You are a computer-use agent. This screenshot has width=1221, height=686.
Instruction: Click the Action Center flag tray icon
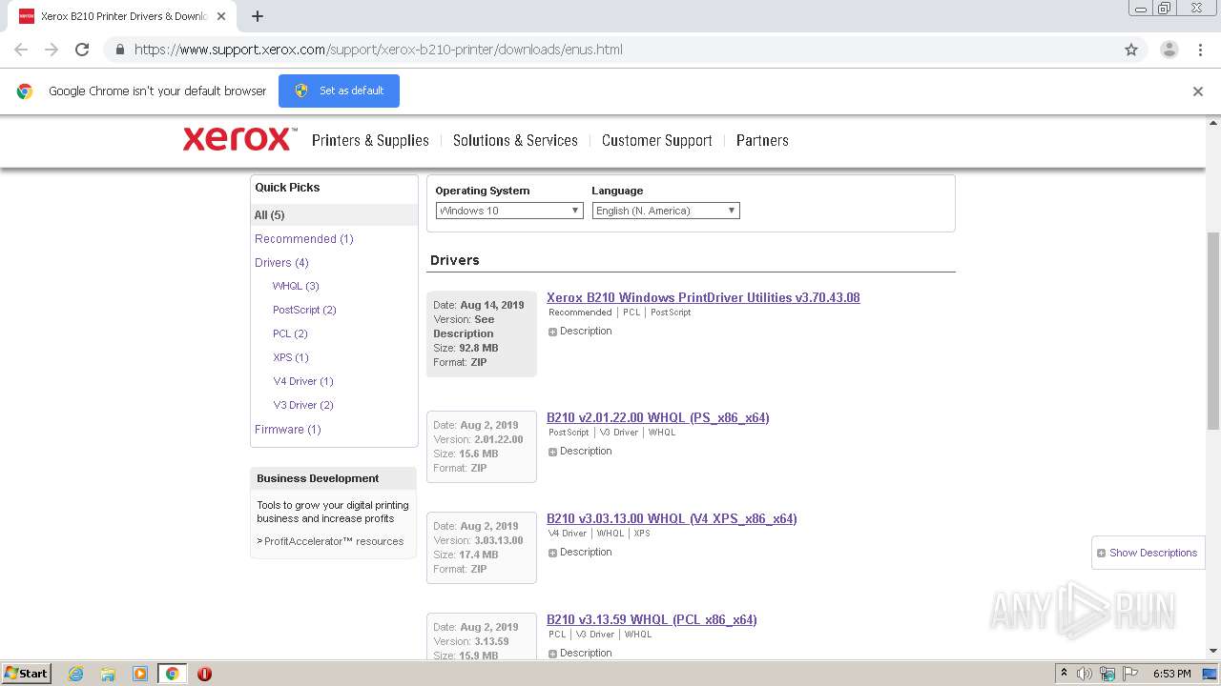coord(1130,674)
